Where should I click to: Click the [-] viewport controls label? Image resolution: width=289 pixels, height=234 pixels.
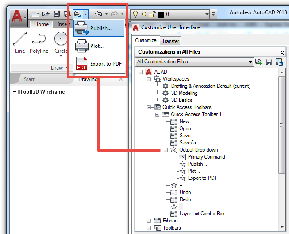pyautogui.click(x=15, y=92)
